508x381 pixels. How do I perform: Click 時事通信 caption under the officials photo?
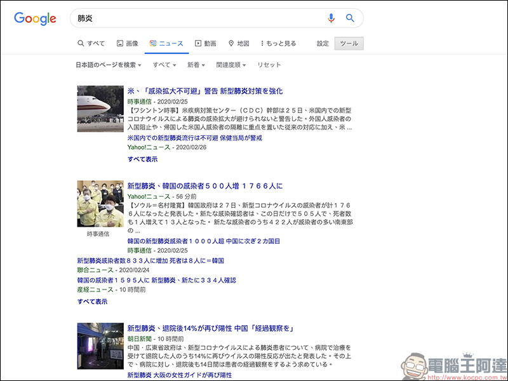pos(98,234)
